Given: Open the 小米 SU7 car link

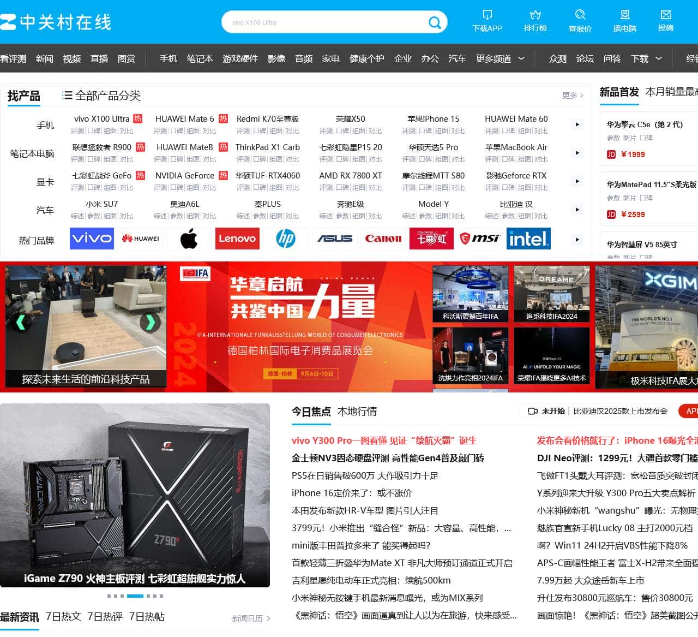Looking at the screenshot, I should click(x=102, y=204).
